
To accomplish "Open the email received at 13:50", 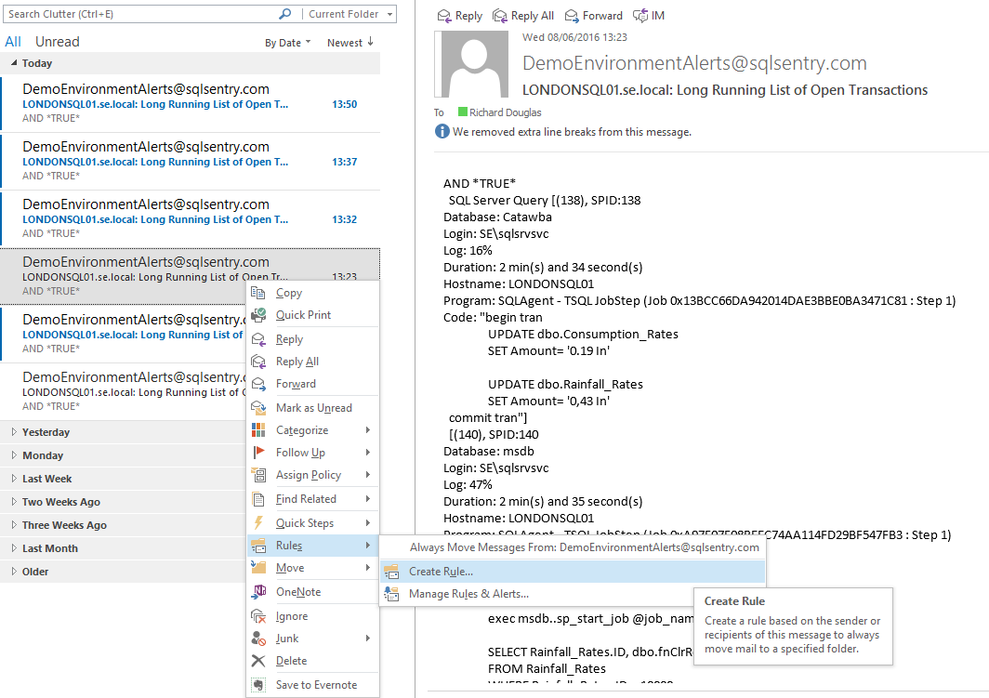I will [x=191, y=103].
